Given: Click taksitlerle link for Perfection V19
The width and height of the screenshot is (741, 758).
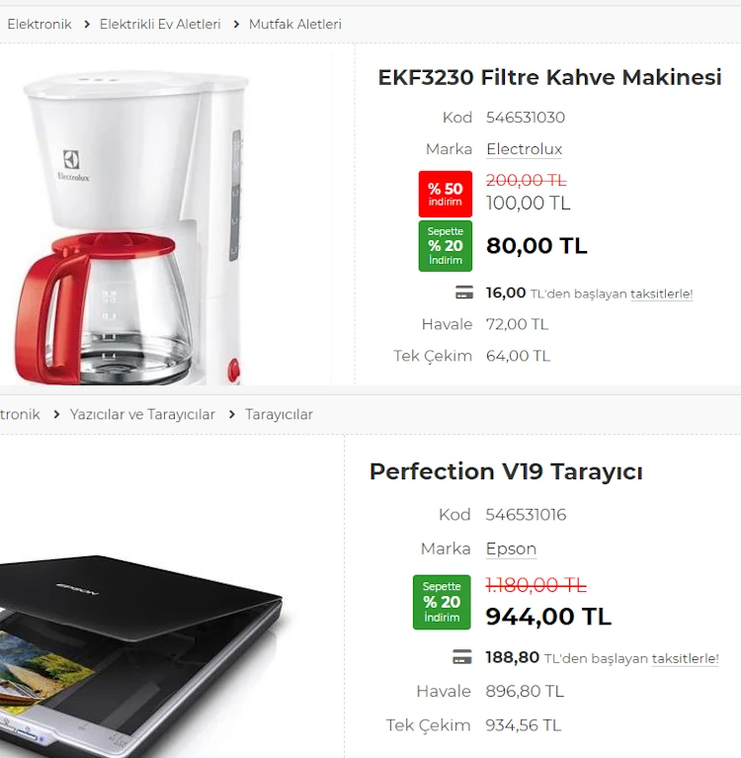Looking at the screenshot, I should click(685, 658).
